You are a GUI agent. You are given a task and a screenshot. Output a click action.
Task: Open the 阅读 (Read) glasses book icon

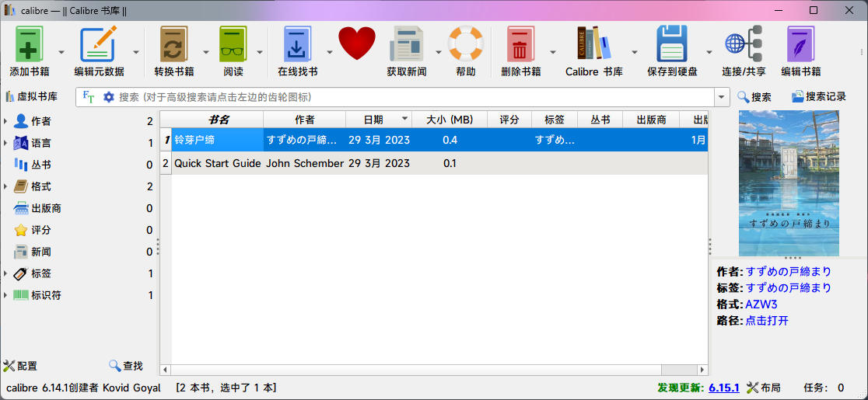coord(233,44)
